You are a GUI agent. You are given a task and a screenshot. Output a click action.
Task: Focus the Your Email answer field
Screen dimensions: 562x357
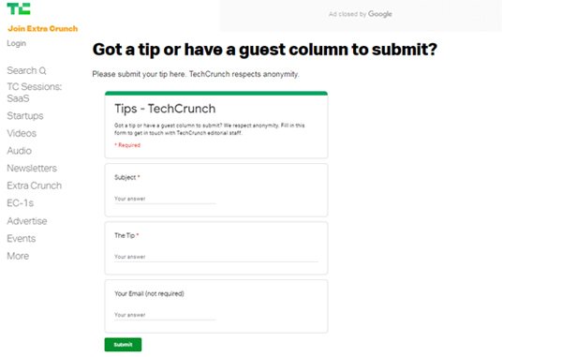coord(165,315)
